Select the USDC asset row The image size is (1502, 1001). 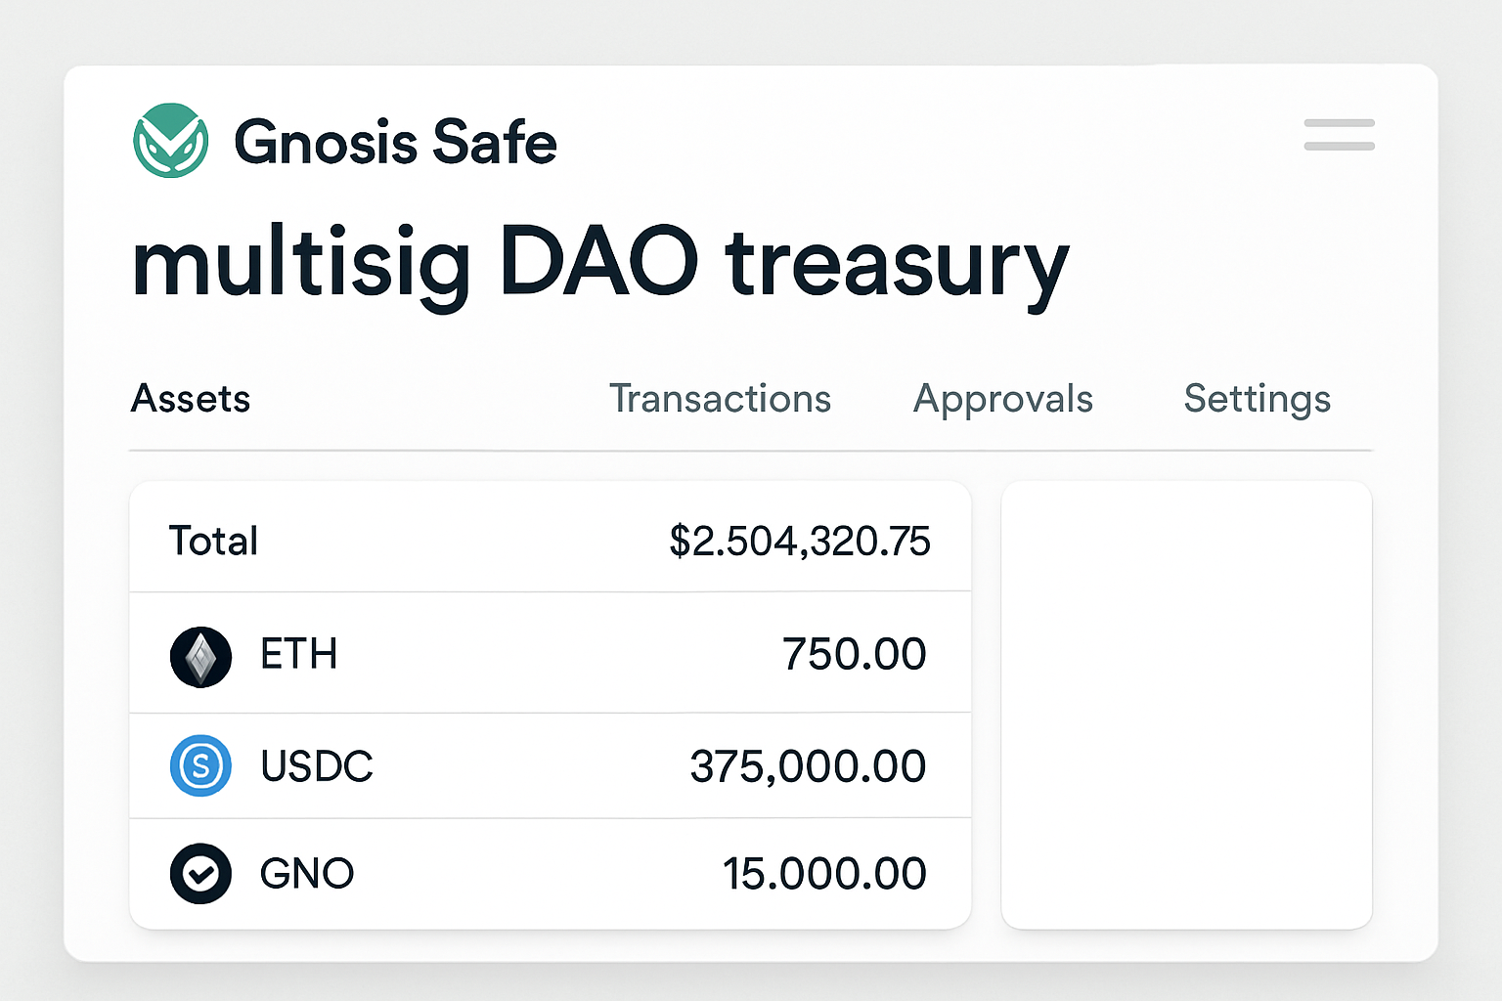pos(548,766)
